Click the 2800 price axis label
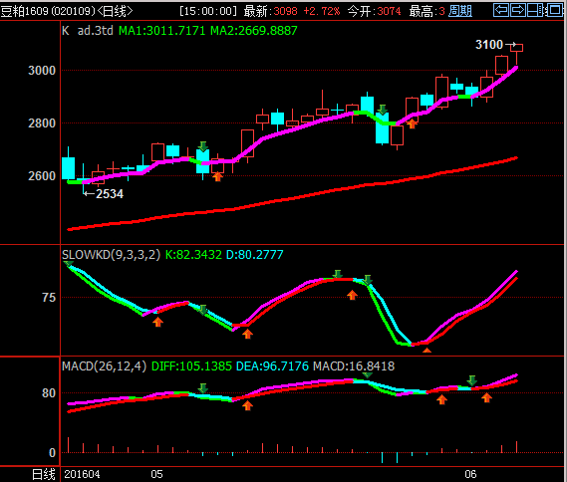The height and width of the screenshot is (482, 567). click(42, 123)
